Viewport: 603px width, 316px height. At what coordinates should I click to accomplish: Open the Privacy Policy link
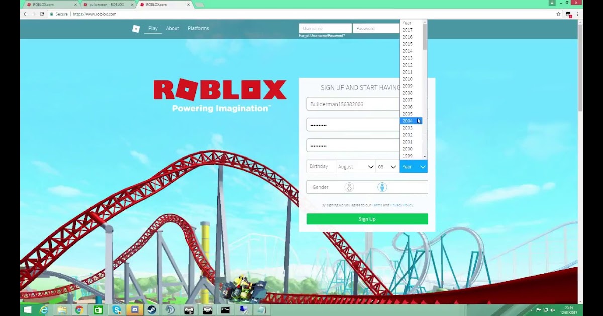tap(401, 205)
